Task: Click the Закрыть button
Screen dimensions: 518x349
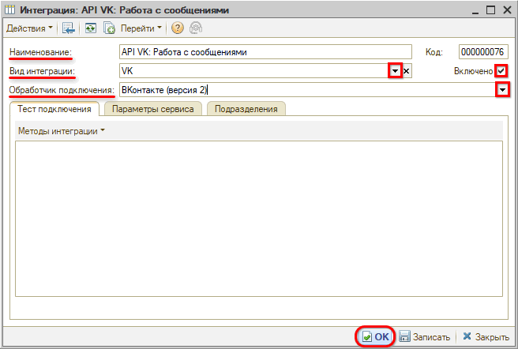Action: point(486,336)
